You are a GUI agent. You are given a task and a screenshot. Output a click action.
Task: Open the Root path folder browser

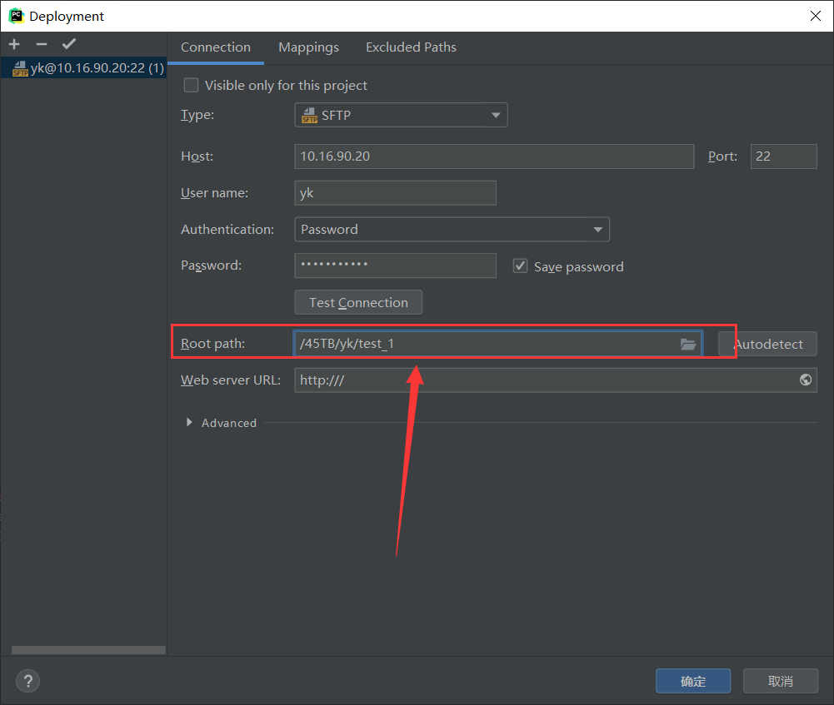click(x=687, y=343)
